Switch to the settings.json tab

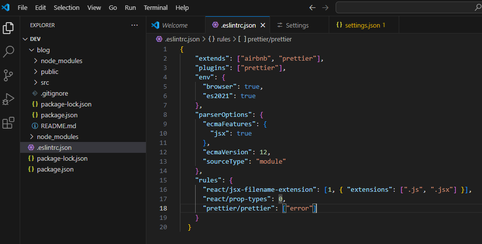click(364, 25)
